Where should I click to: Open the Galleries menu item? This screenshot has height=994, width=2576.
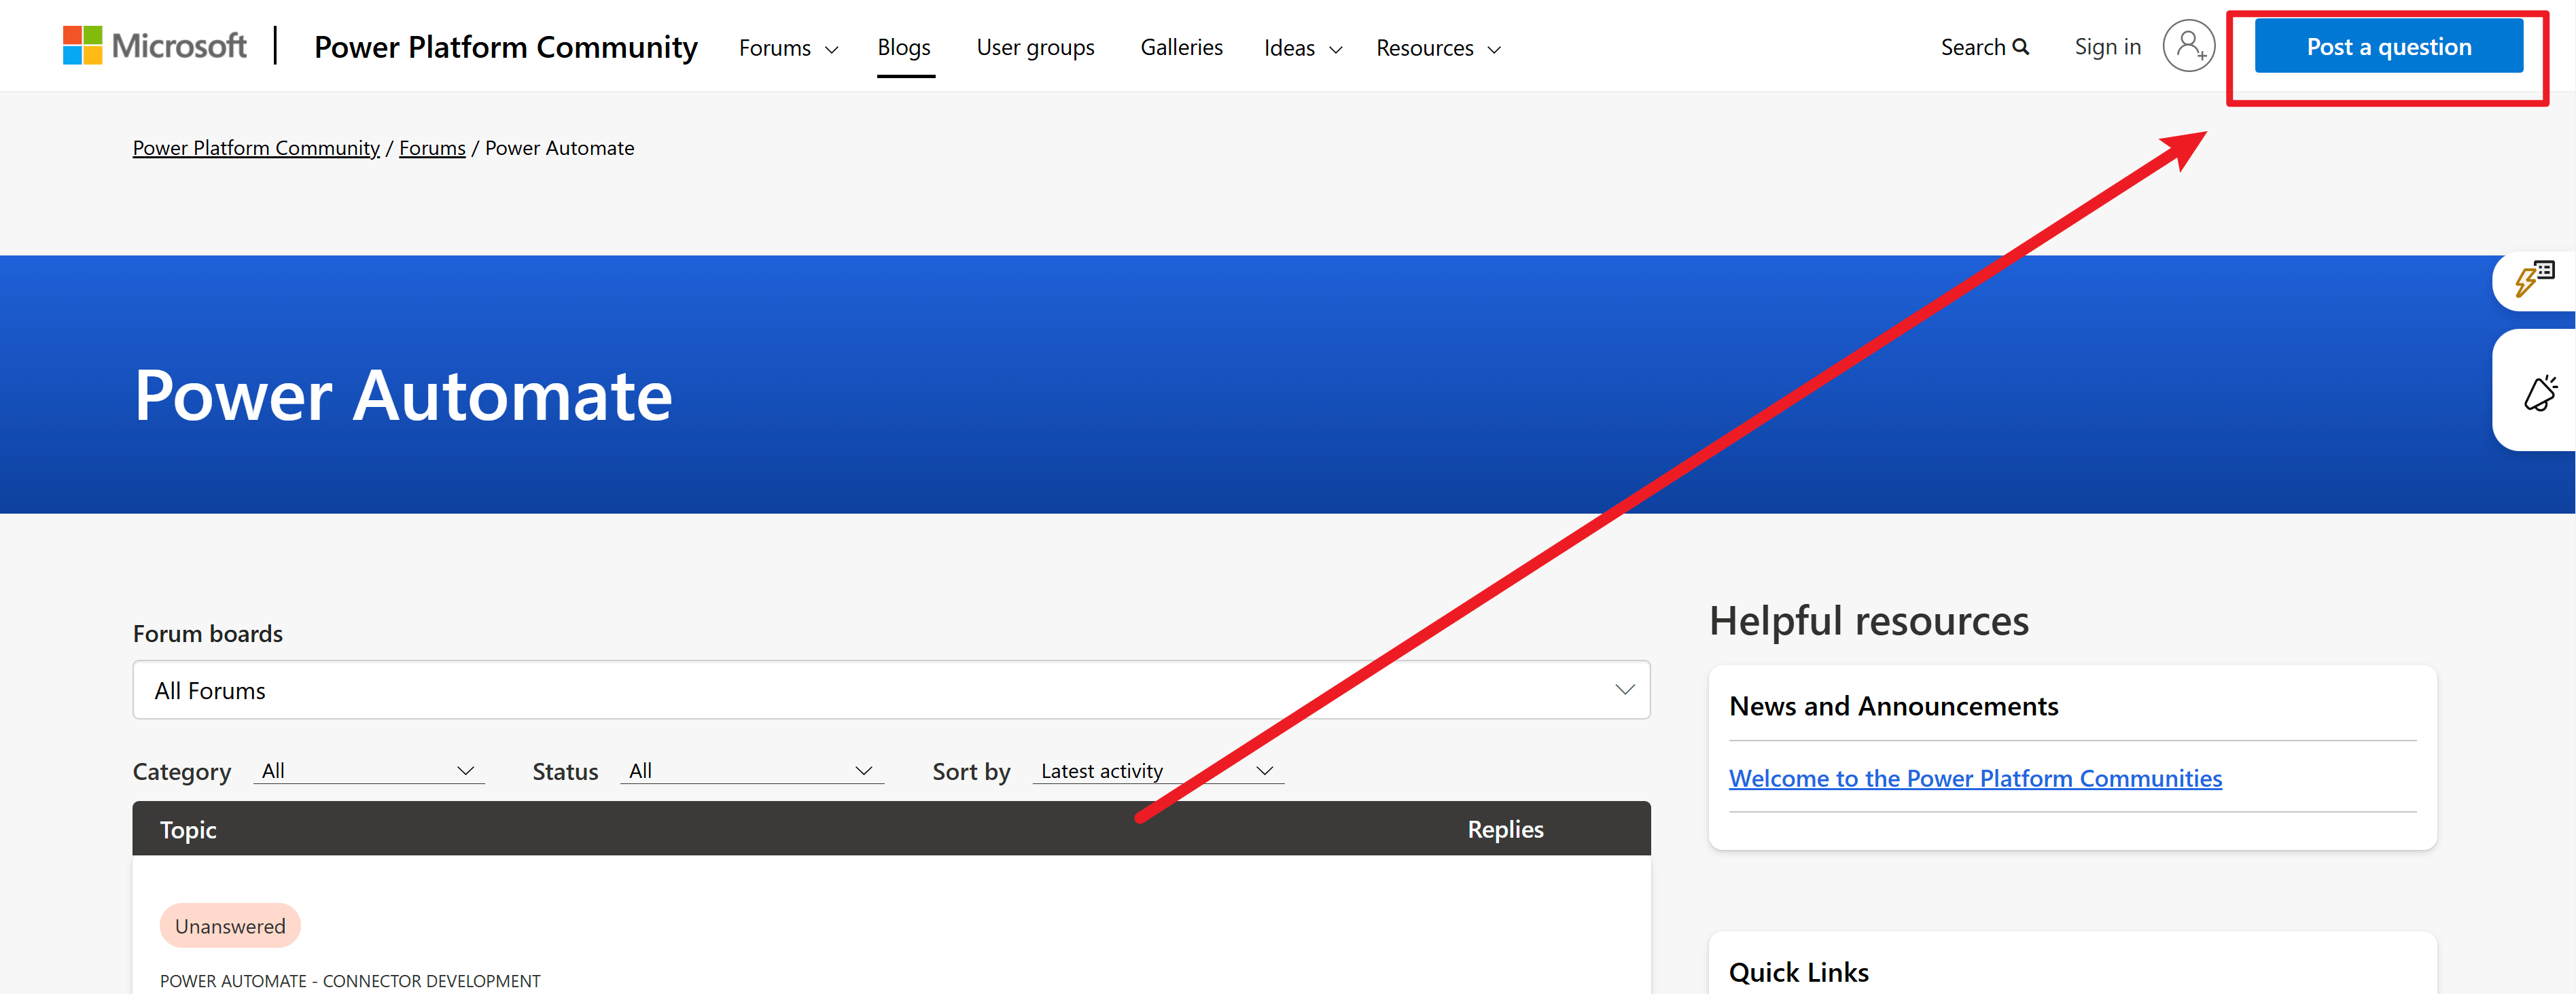(1181, 47)
